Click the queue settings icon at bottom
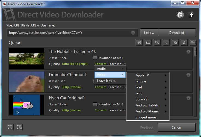Viewport: 201px width, 137px height. [x=19, y=127]
